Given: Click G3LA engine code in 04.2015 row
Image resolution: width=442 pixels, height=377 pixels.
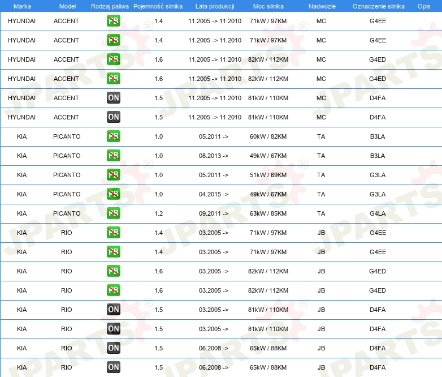Looking at the screenshot, I should coord(378,194).
